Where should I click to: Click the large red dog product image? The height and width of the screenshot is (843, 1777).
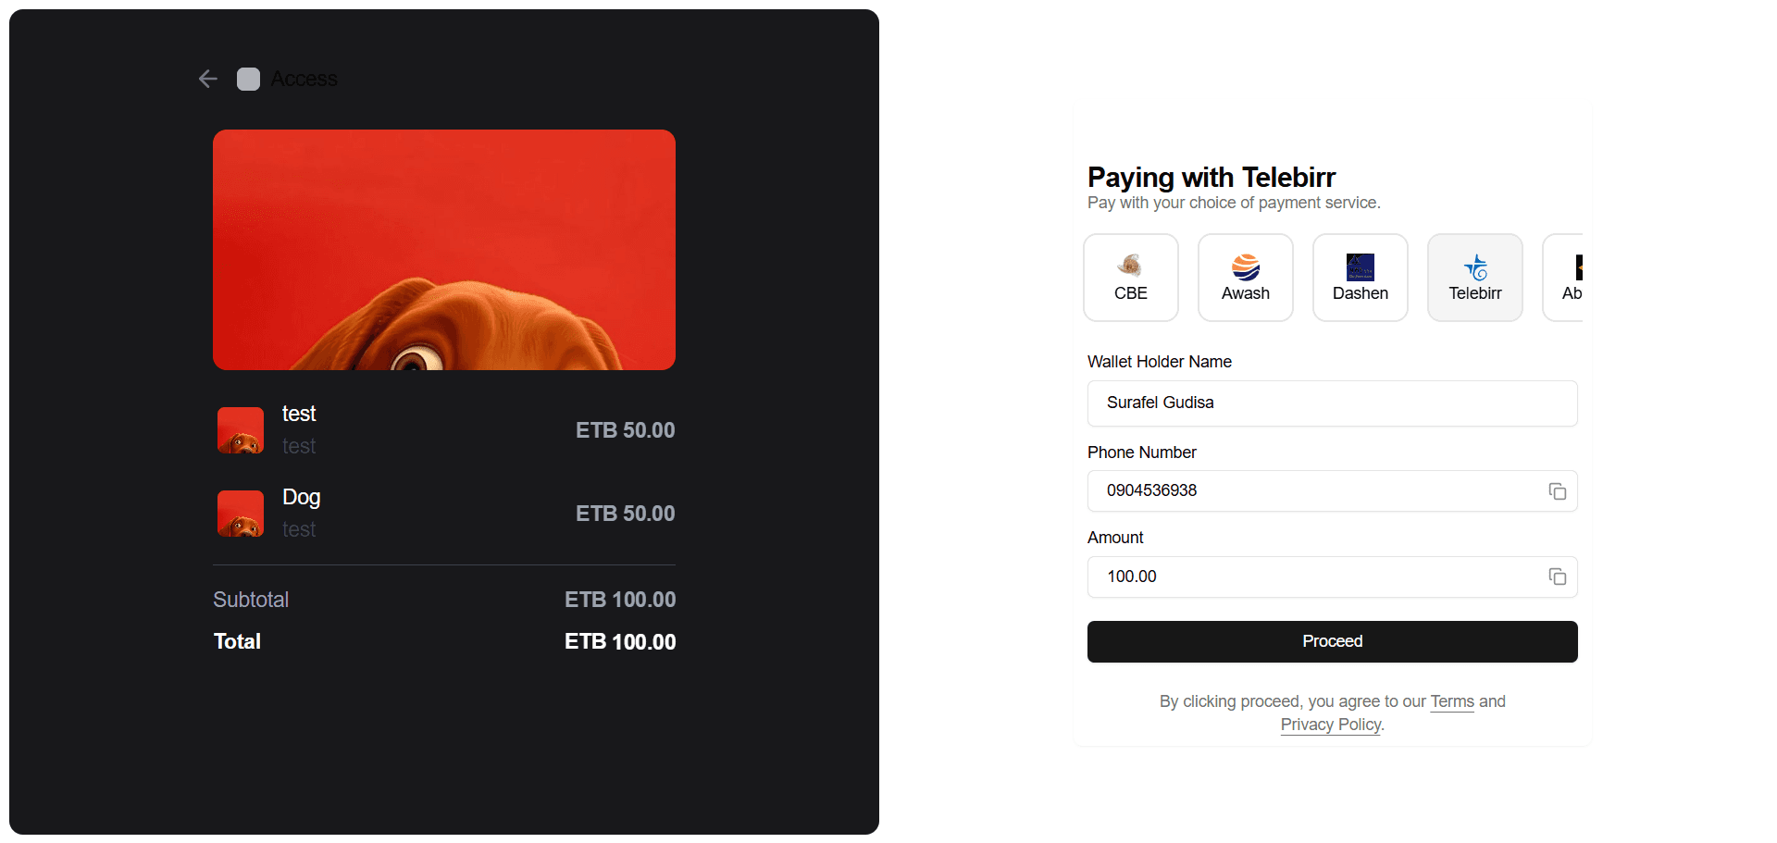(444, 250)
